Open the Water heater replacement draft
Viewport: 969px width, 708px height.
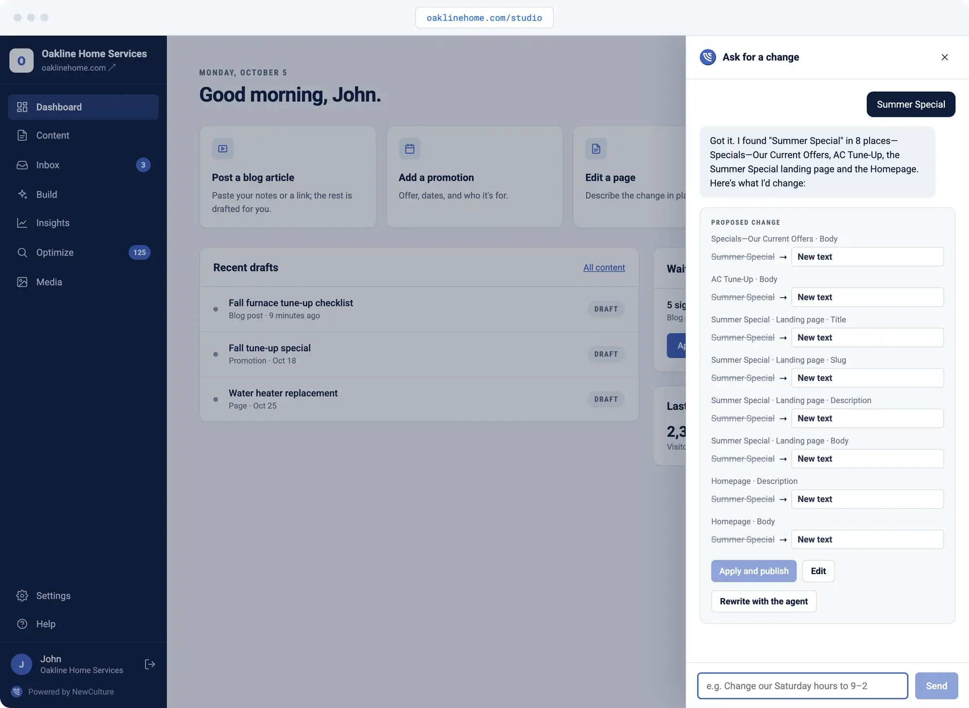coord(419,399)
